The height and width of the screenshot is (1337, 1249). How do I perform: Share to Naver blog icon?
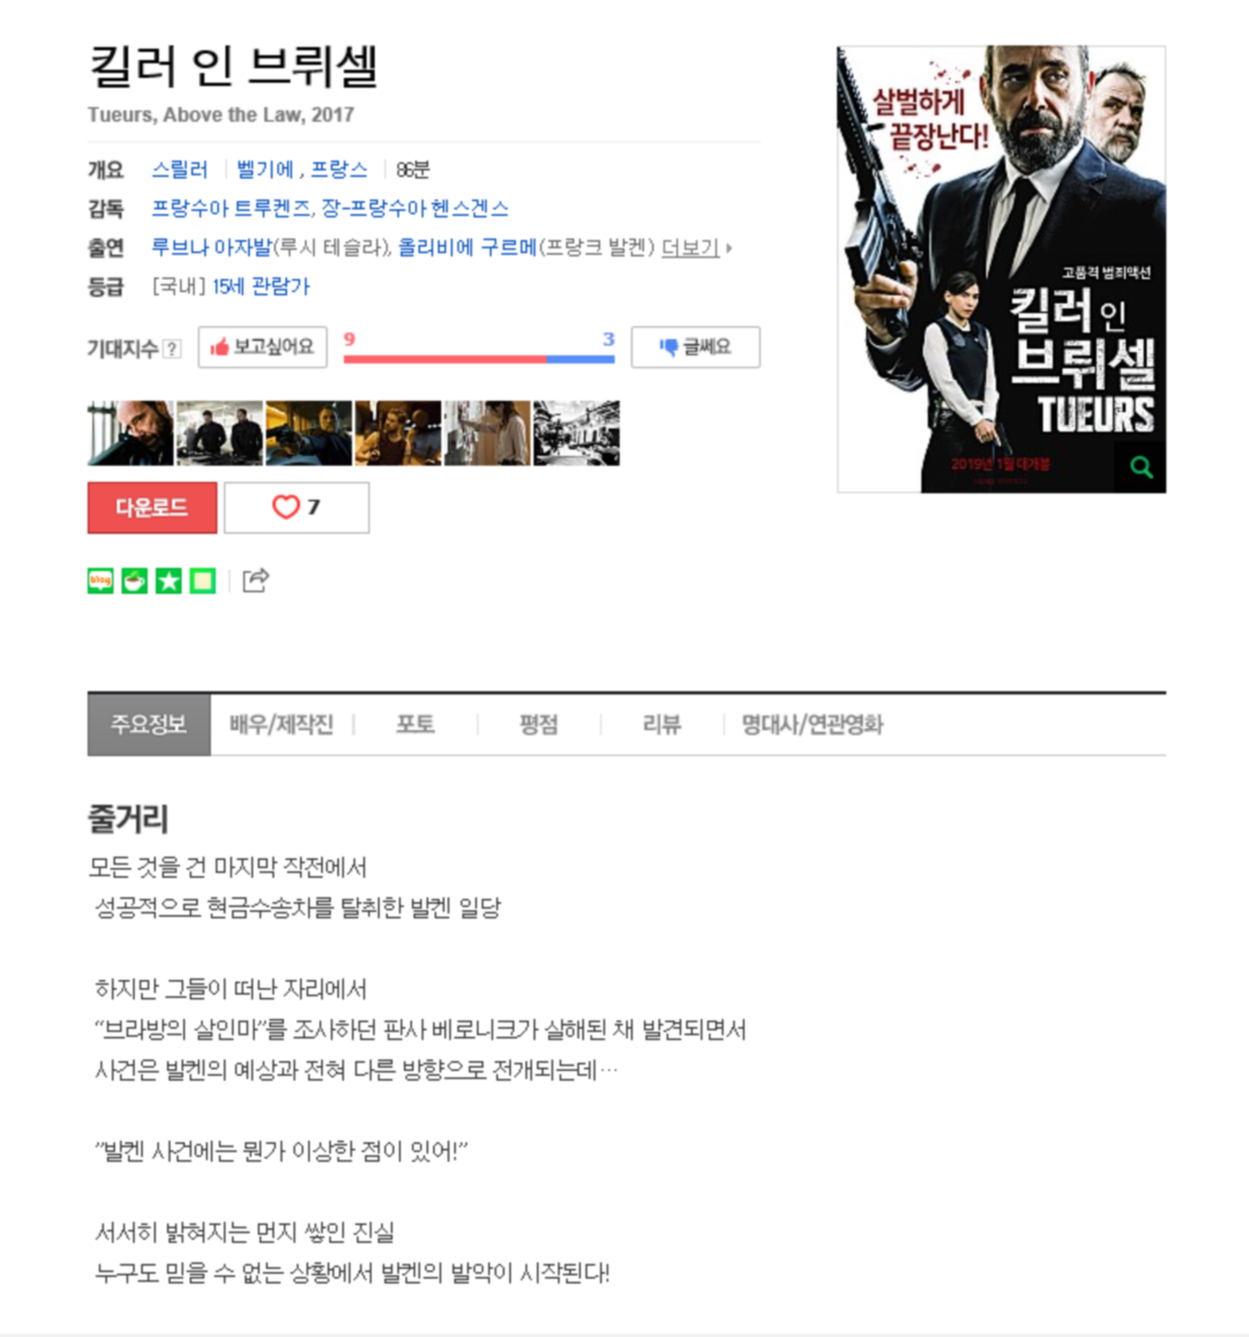(x=100, y=581)
